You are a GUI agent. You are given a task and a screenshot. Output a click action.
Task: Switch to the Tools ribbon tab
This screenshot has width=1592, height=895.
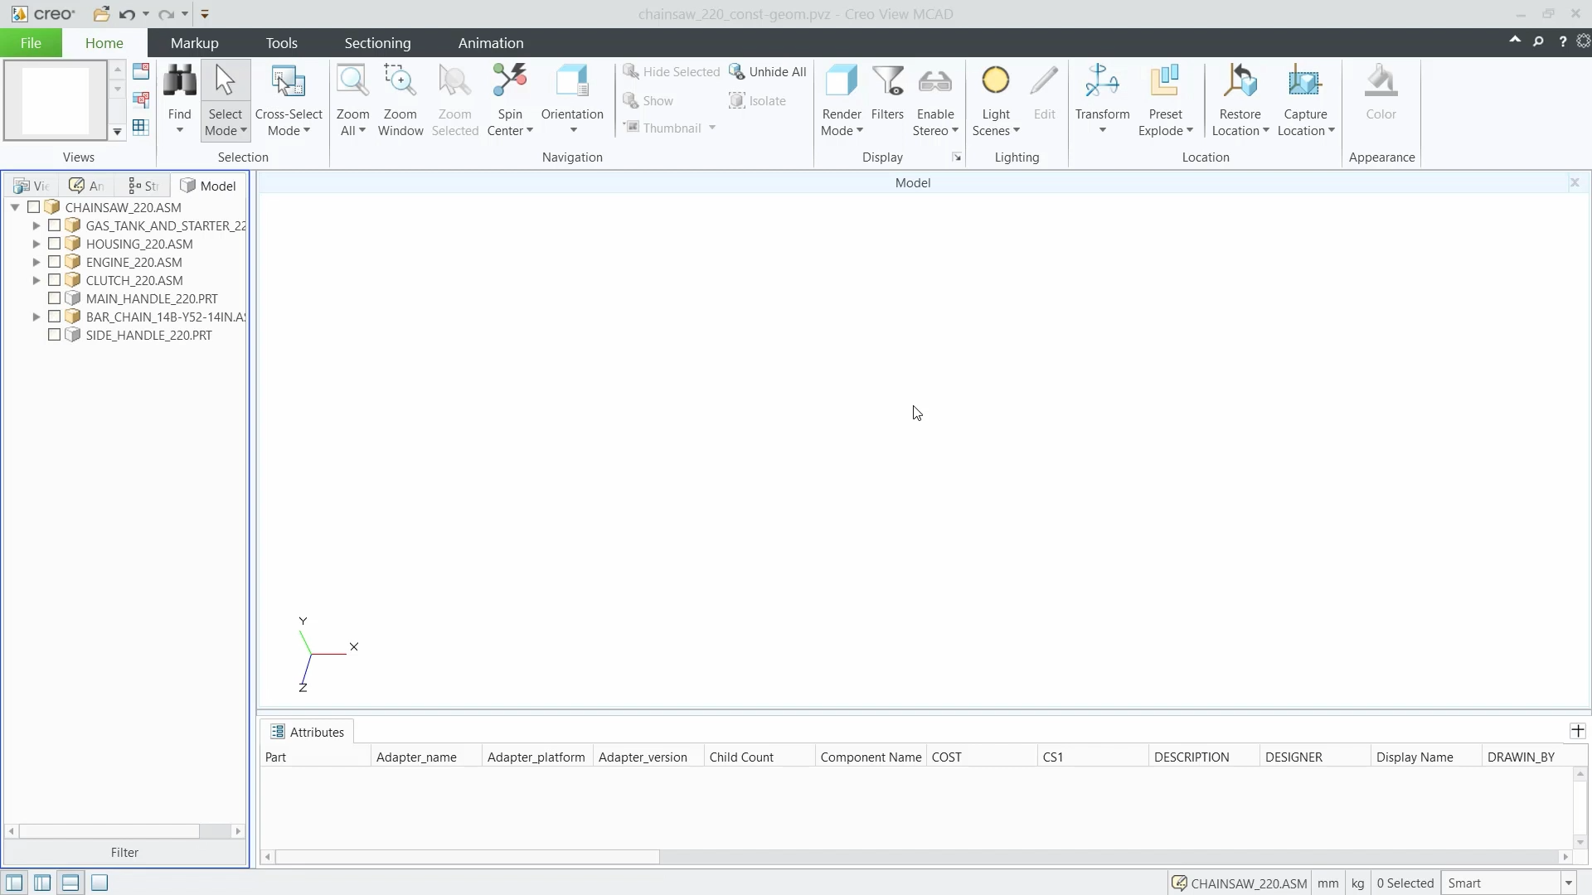coord(281,42)
